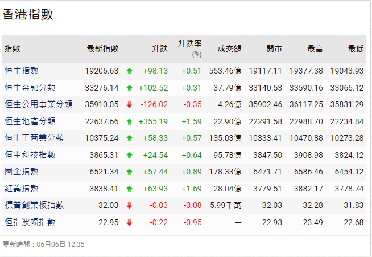Click the green up arrow in 紅籌指數 row
Viewport: 372px width, 257px height.
(129, 189)
